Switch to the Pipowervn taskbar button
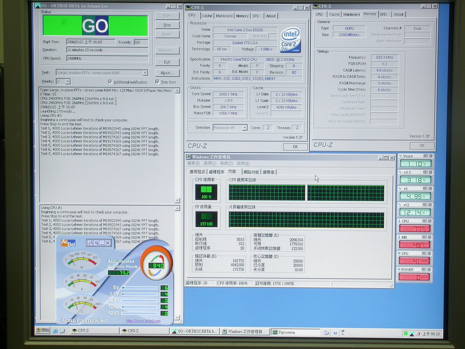The height and width of the screenshot is (349, 465). [x=296, y=332]
